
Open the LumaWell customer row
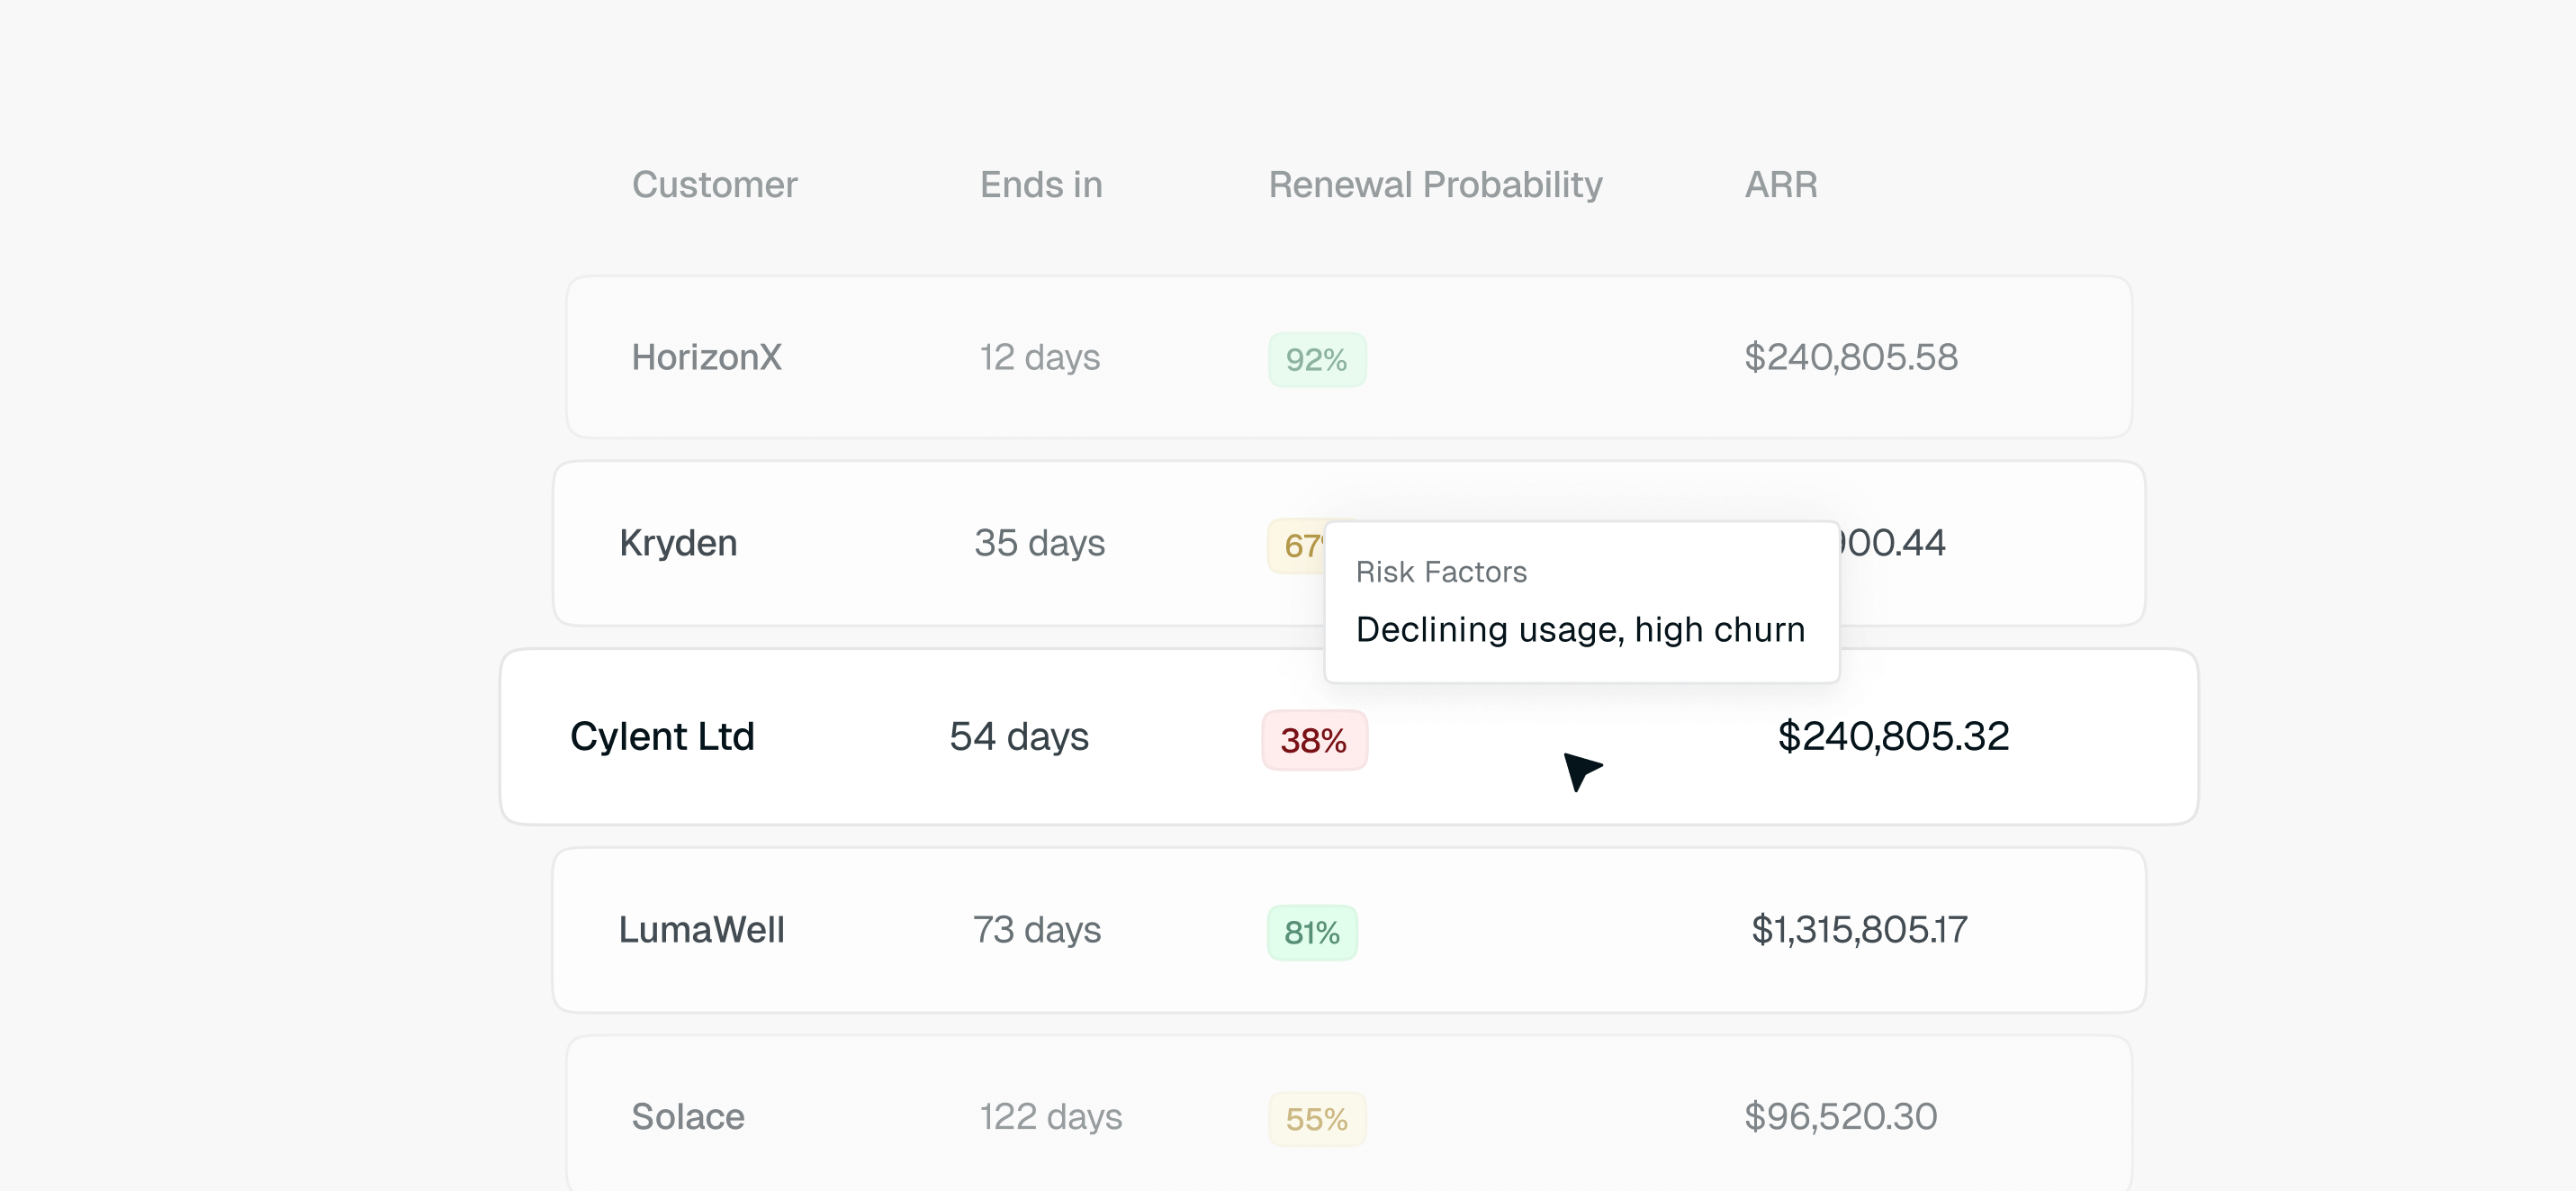click(x=1349, y=930)
